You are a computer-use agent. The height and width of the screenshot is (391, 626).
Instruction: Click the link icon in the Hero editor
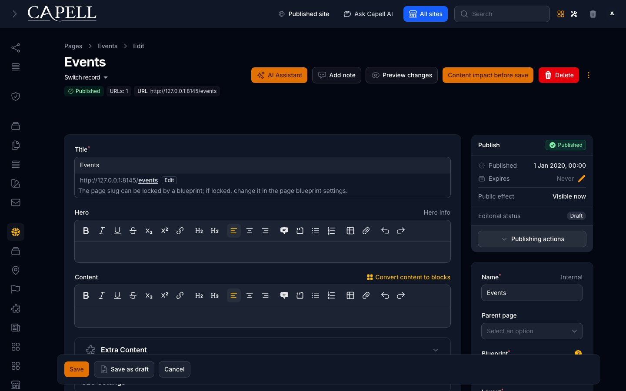[180, 231]
